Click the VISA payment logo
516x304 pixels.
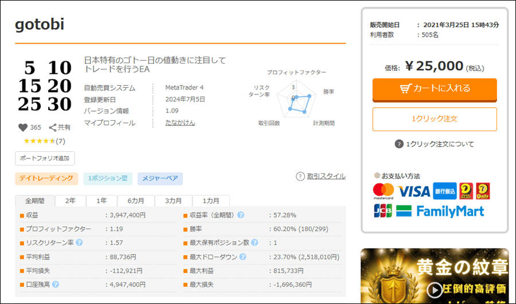[x=414, y=191]
